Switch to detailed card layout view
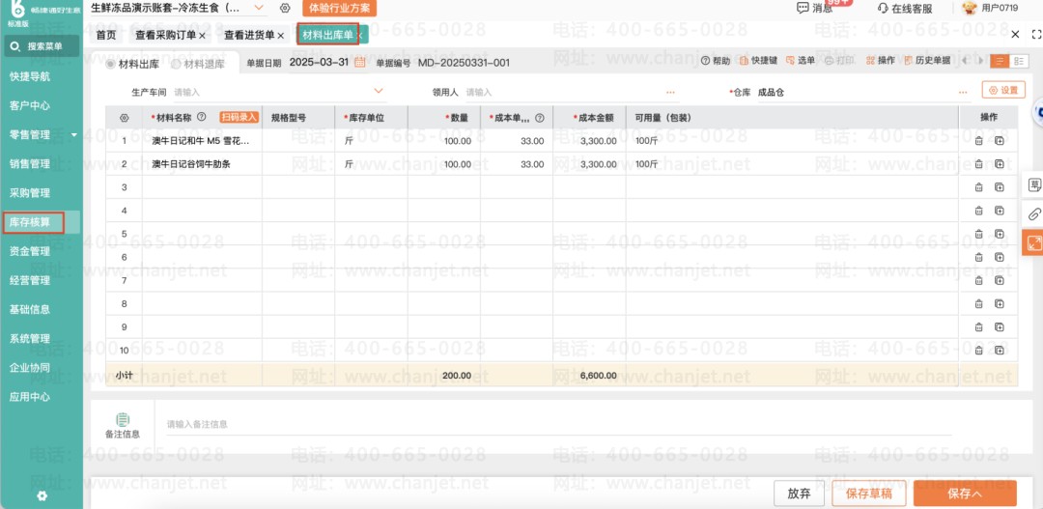This screenshot has width=1043, height=509. [x=1019, y=61]
